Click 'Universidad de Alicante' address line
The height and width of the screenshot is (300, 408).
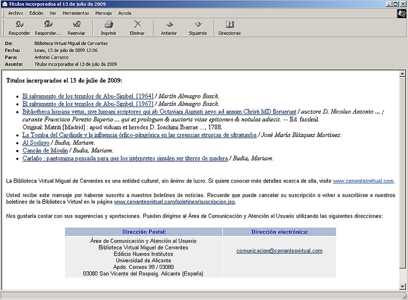143,260
